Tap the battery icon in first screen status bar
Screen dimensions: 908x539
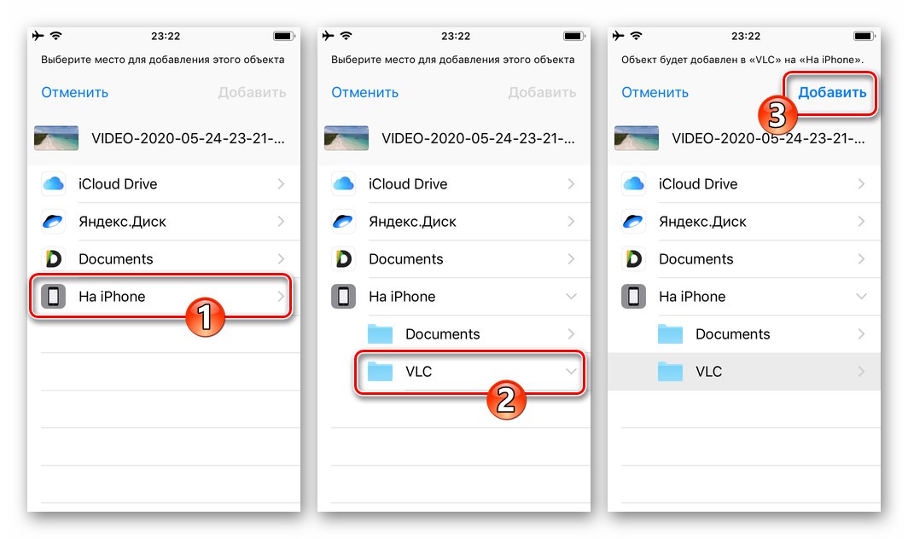[x=283, y=36]
